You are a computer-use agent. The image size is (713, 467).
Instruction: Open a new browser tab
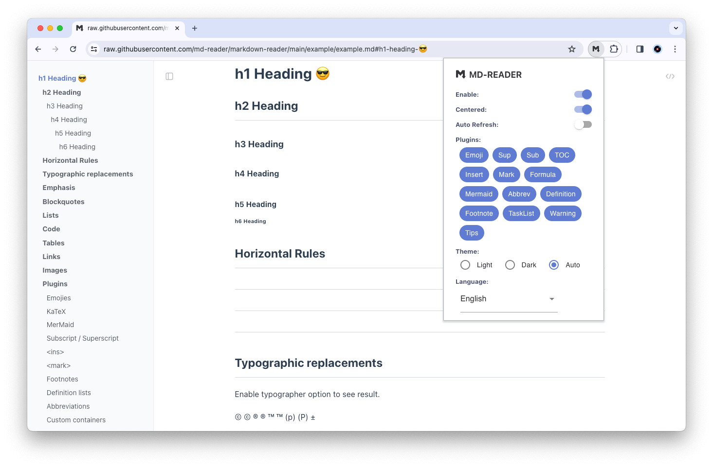click(x=195, y=28)
